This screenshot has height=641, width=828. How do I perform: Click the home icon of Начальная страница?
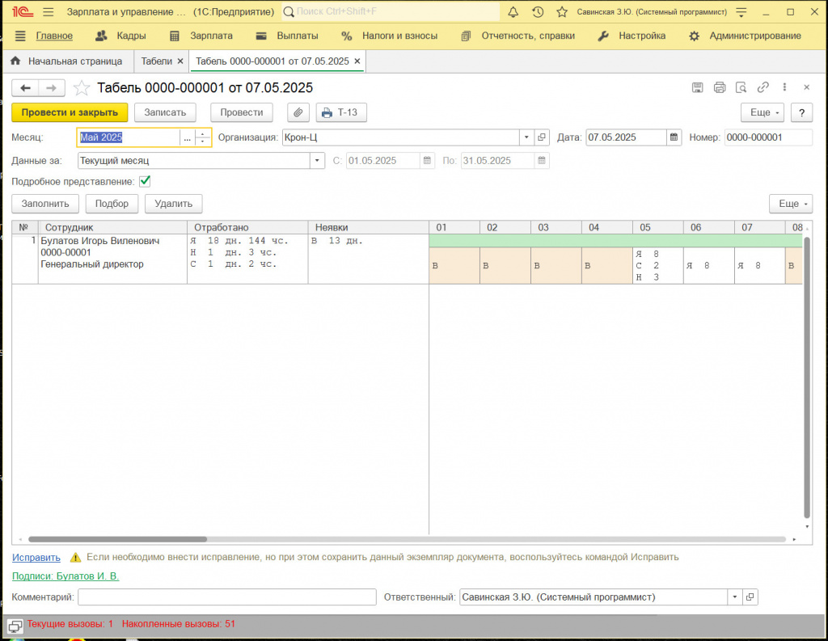[x=15, y=61]
